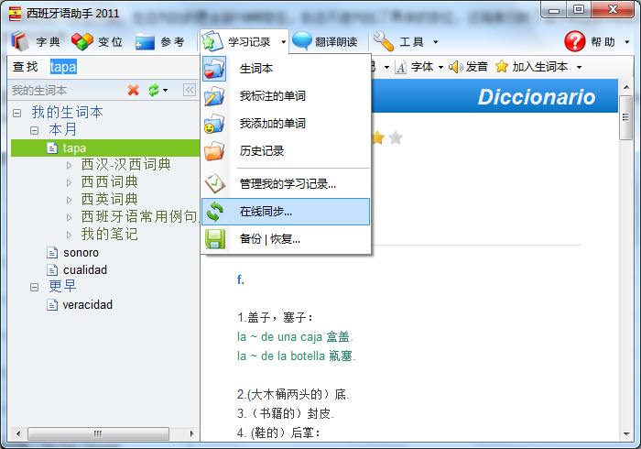
Task: Click the smiley folder icon for 我添加的单词
Action: [214, 124]
